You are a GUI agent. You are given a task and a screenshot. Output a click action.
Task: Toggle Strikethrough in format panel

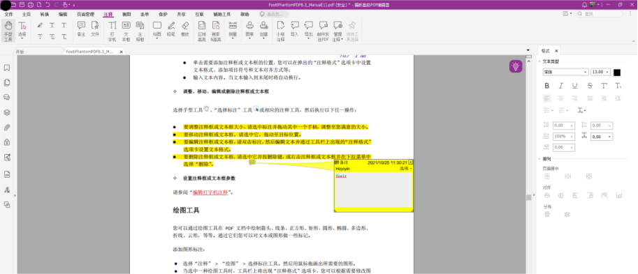coord(590,86)
